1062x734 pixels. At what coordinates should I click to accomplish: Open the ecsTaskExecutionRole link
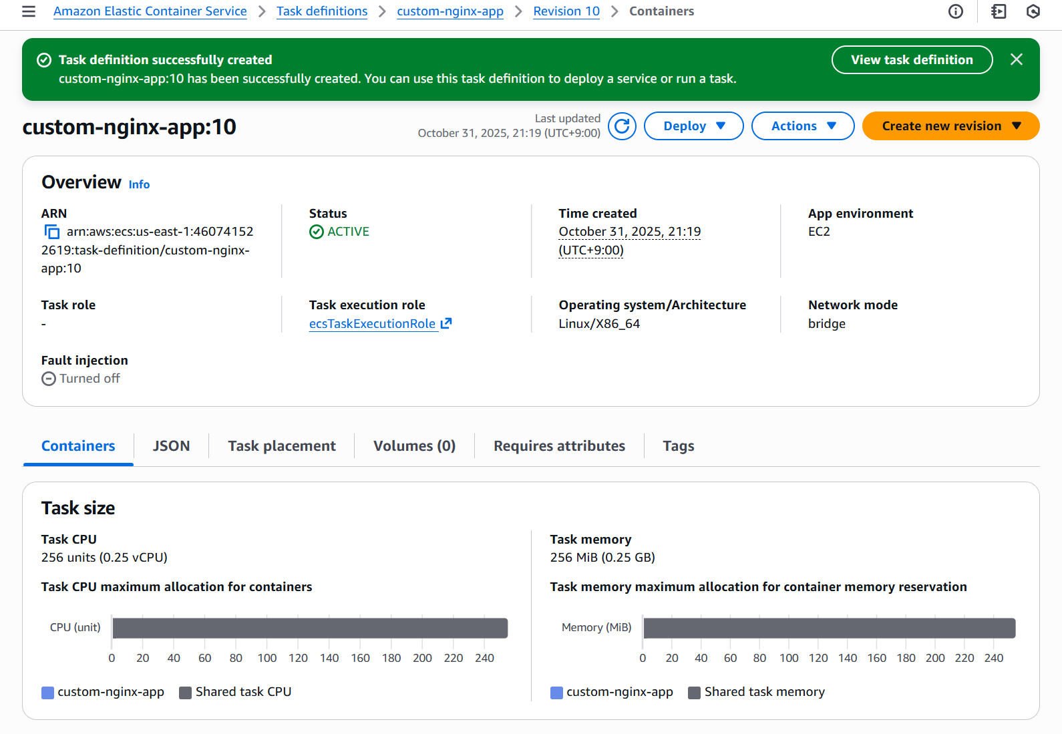(x=372, y=324)
